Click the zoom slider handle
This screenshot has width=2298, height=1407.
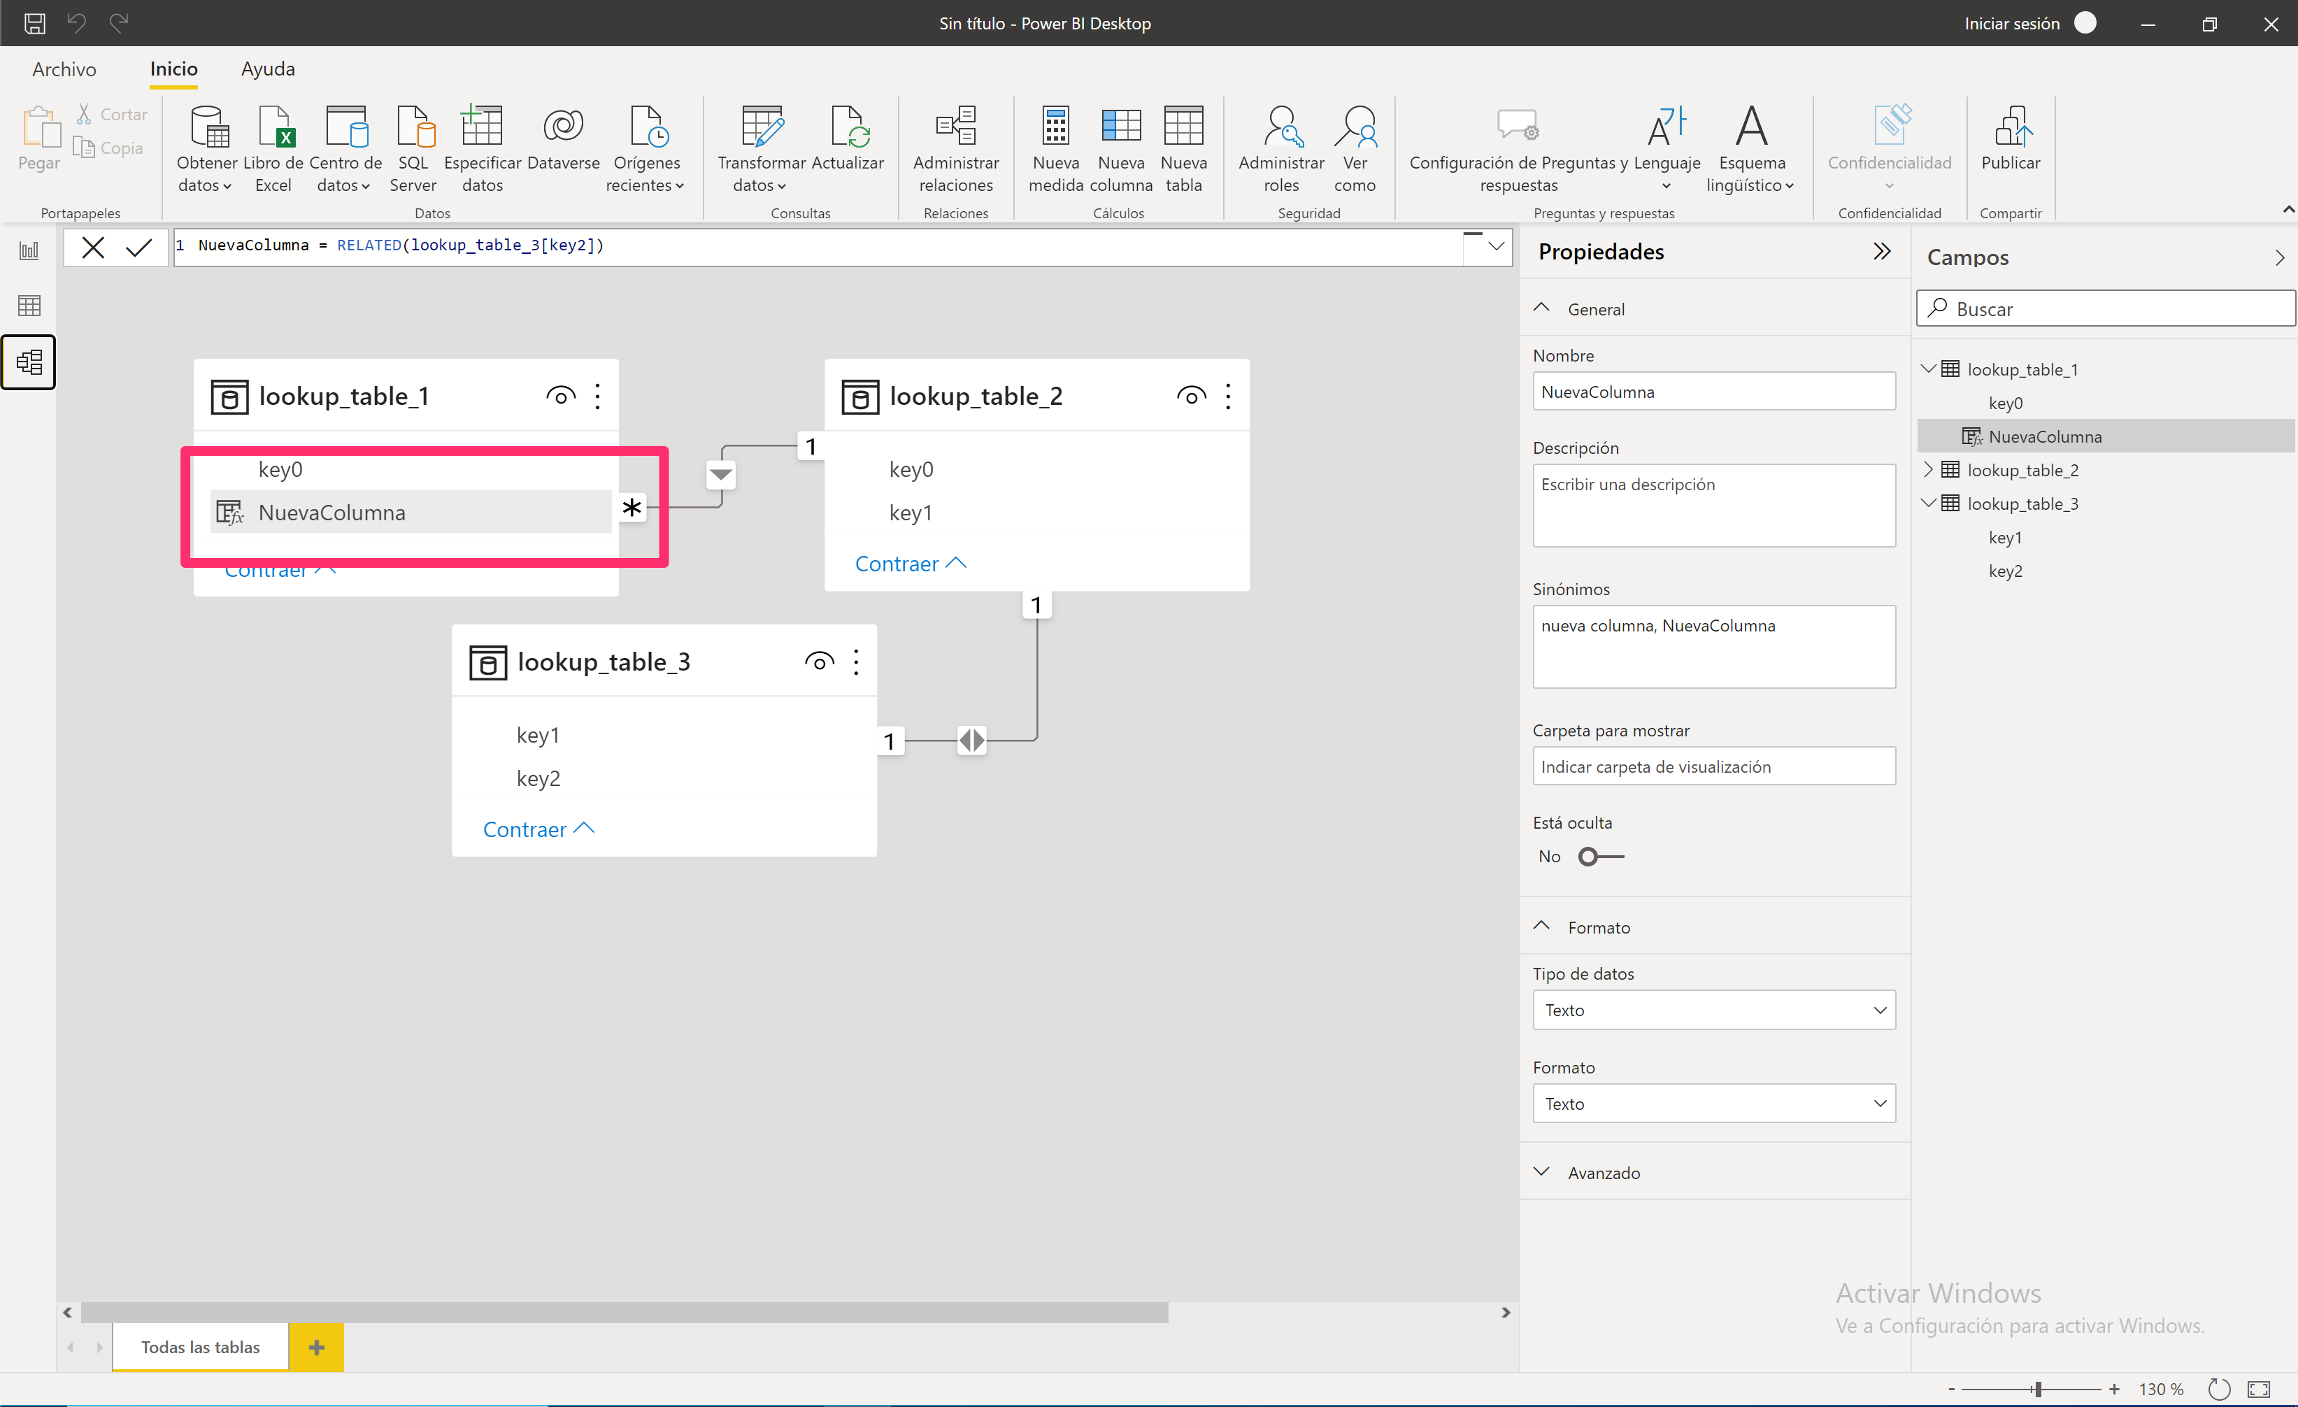[x=2038, y=1388]
